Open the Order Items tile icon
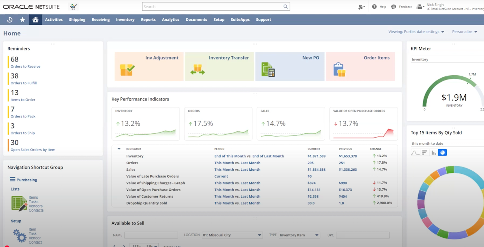 [x=339, y=69]
